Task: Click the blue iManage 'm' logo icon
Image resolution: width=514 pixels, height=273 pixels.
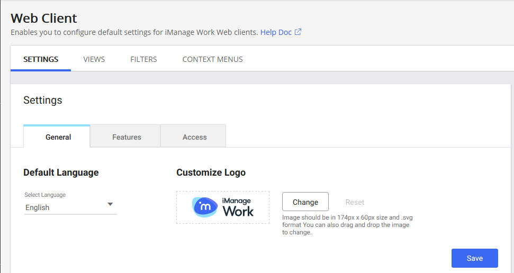Action: click(x=205, y=207)
